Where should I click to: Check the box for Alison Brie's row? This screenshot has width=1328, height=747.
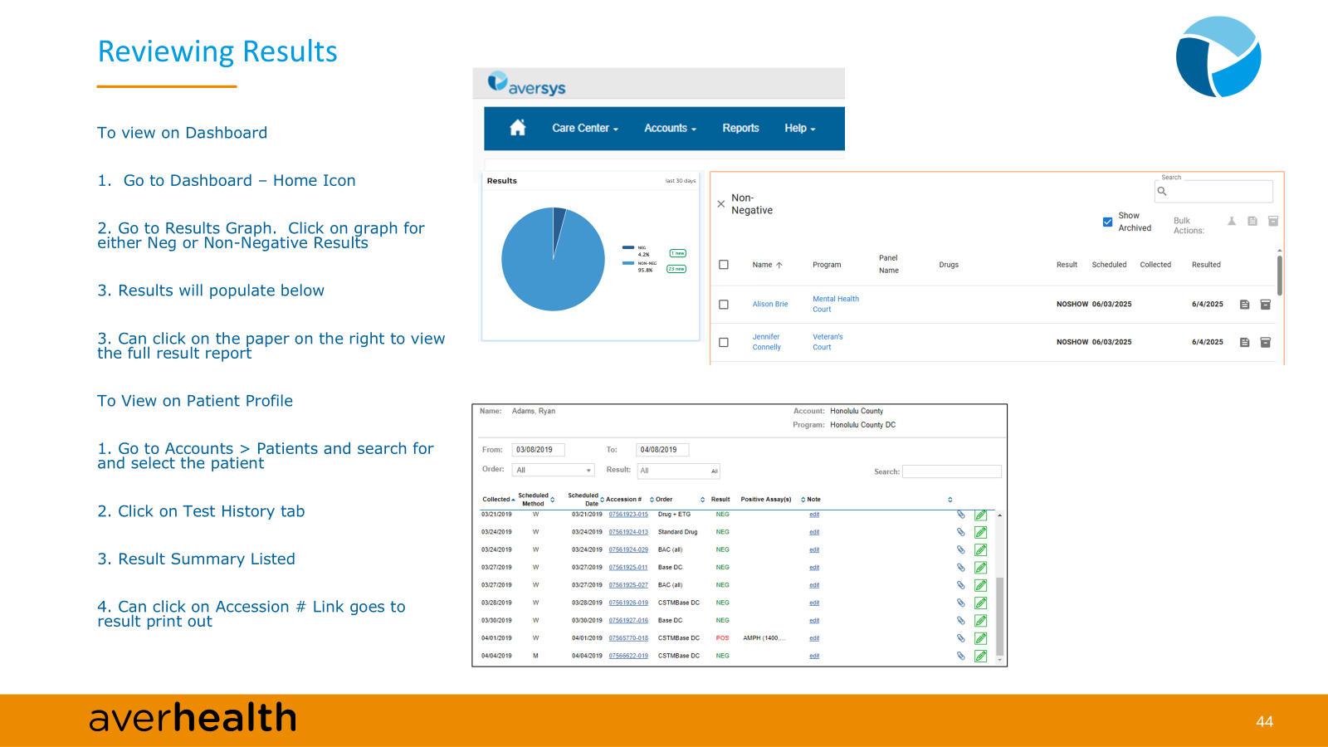724,305
